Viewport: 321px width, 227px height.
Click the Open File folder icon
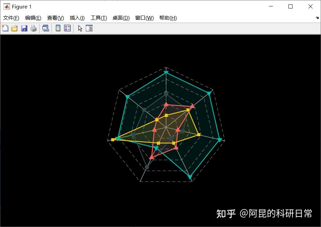(14, 28)
